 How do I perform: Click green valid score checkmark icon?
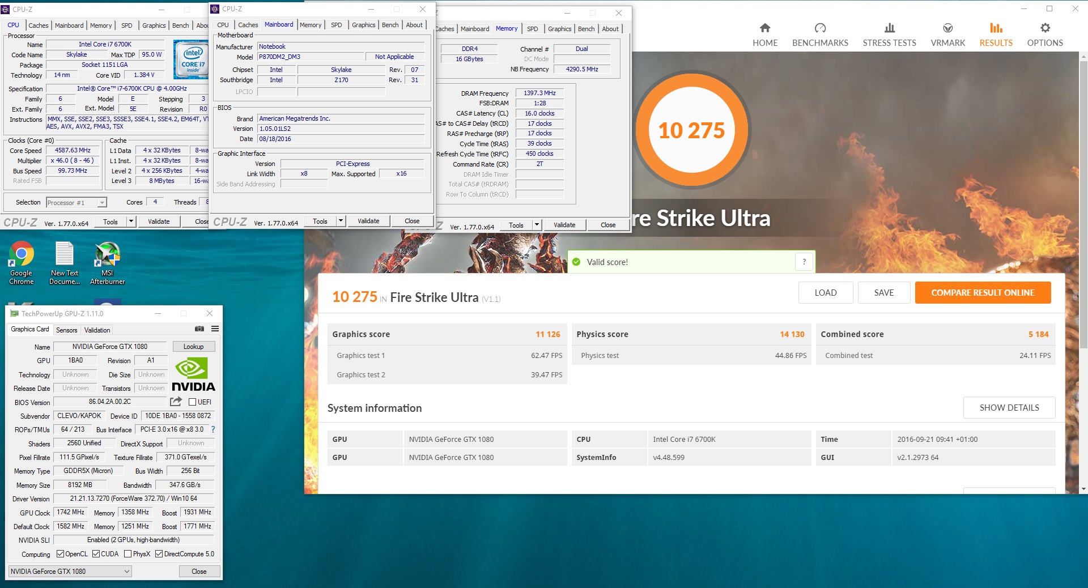click(576, 262)
